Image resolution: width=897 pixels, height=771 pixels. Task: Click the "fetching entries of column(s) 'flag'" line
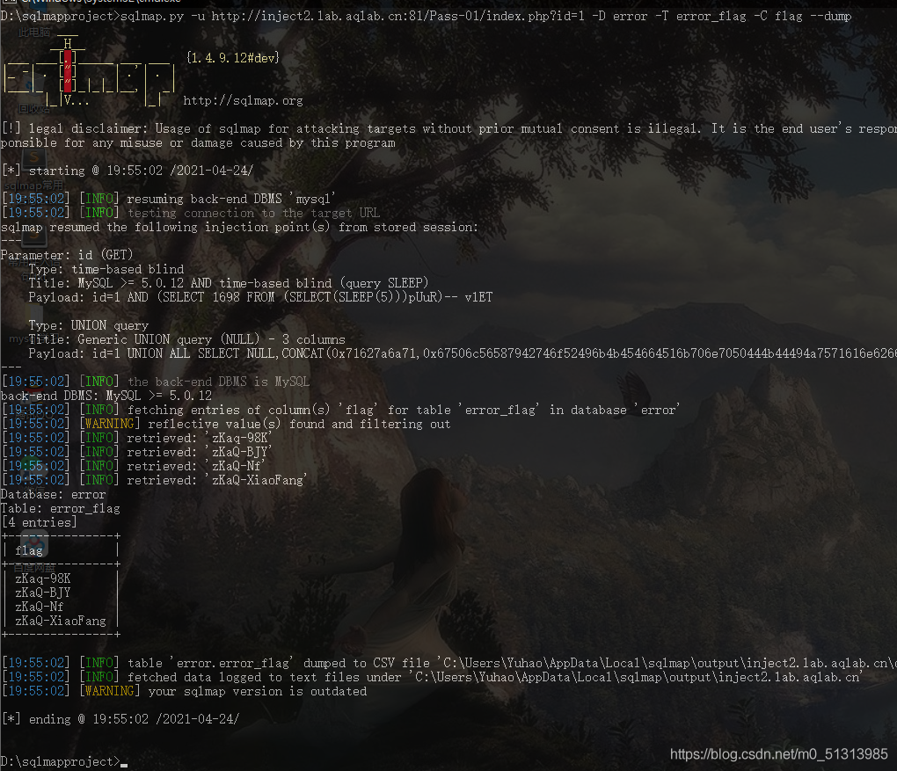pyautogui.click(x=341, y=410)
